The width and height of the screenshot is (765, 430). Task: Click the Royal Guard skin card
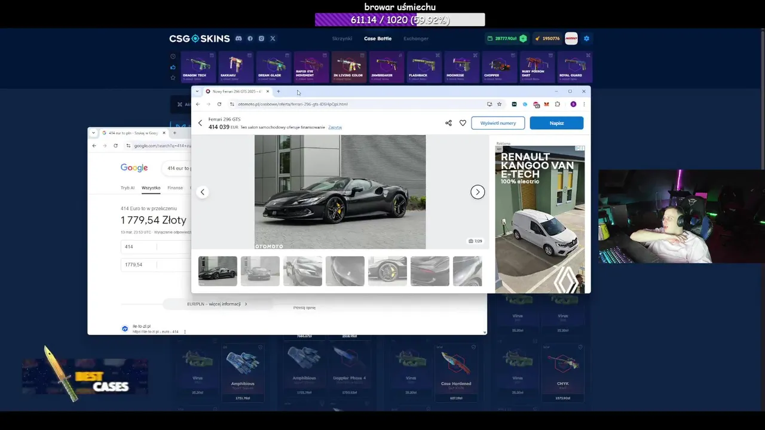(x=574, y=67)
